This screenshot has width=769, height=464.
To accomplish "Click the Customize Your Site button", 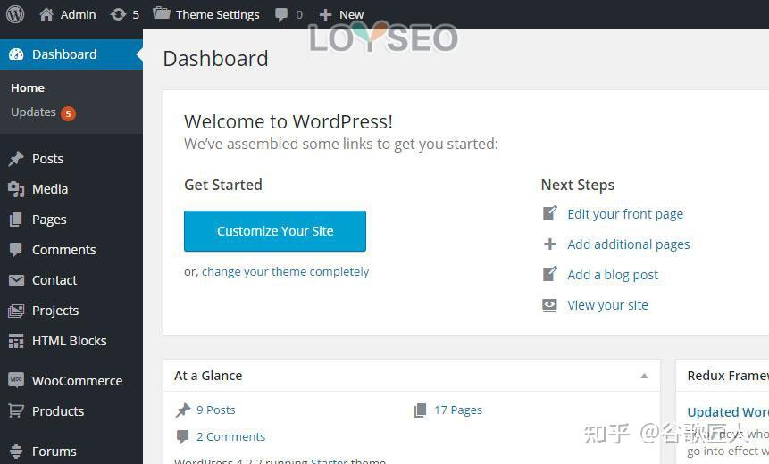I will tap(275, 231).
